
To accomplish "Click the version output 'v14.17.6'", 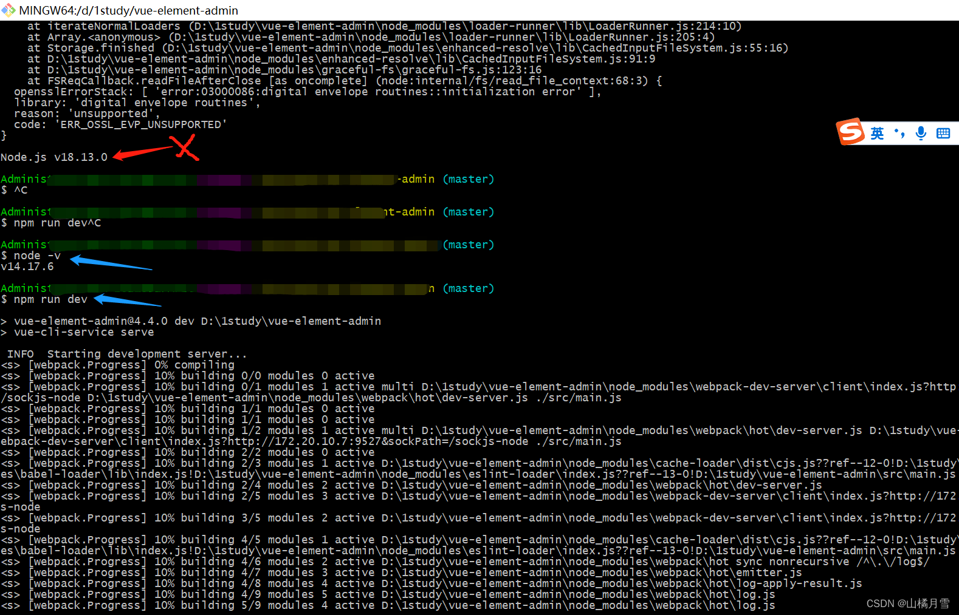I will [27, 267].
